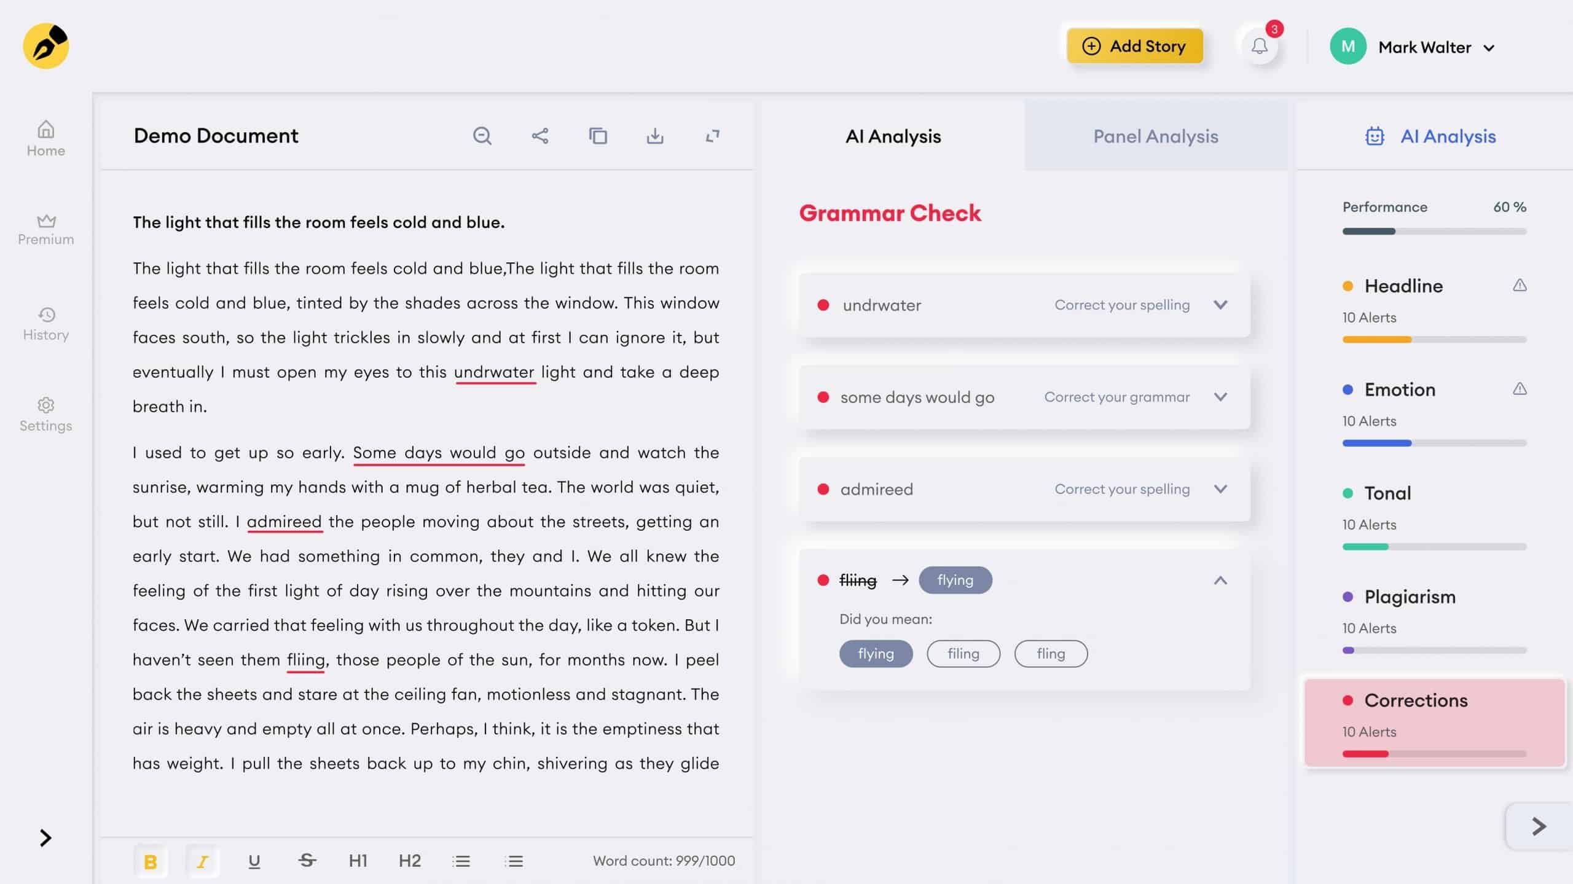Collapse the "fliing" suggestion card
The height and width of the screenshot is (884, 1573).
[x=1220, y=581]
